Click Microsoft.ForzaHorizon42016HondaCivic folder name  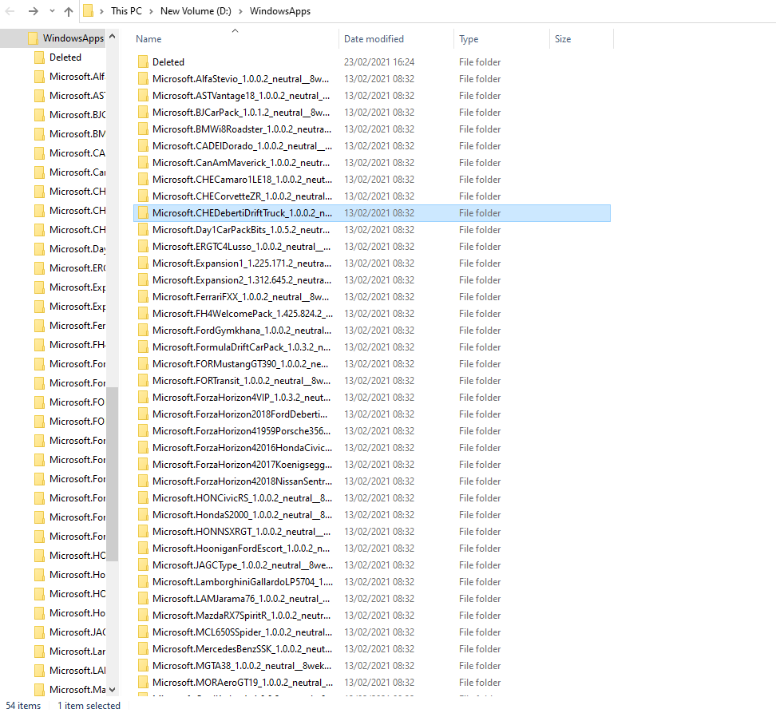(x=242, y=448)
